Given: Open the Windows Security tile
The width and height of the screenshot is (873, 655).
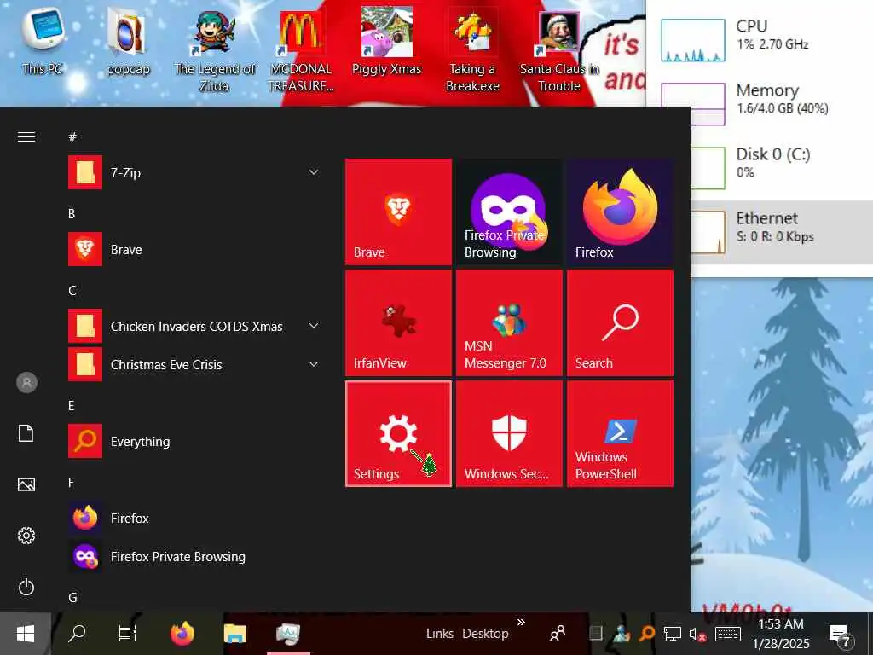Looking at the screenshot, I should (509, 433).
